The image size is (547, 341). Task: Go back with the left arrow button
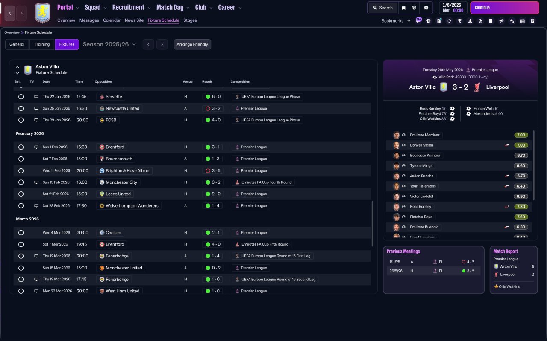(x=10, y=13)
